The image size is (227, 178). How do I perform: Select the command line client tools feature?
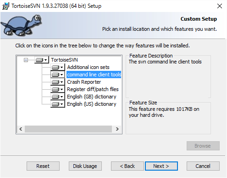click(94, 75)
